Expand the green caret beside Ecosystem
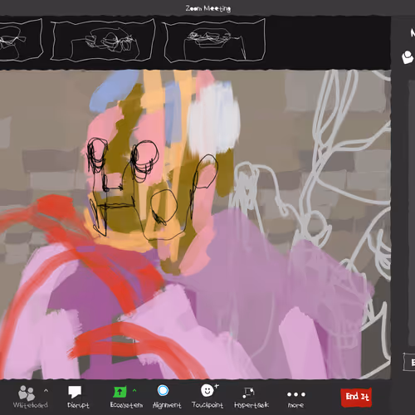This screenshot has width=415, height=415. [x=134, y=390]
